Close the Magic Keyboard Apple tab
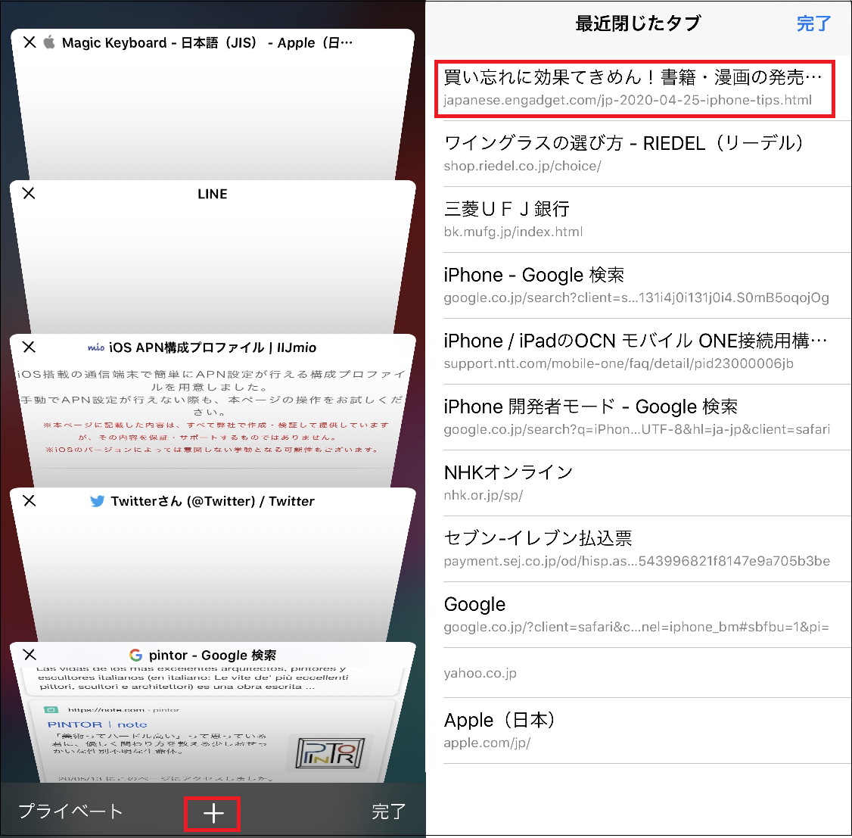Image resolution: width=852 pixels, height=838 pixels. (x=30, y=42)
